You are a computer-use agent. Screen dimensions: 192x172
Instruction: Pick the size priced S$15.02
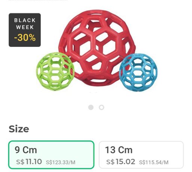coord(141,155)
